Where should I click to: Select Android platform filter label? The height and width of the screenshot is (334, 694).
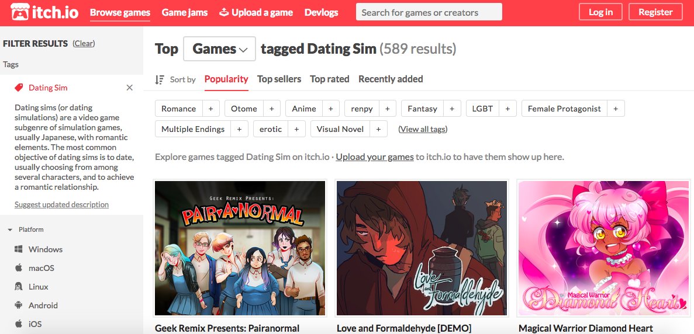click(43, 305)
